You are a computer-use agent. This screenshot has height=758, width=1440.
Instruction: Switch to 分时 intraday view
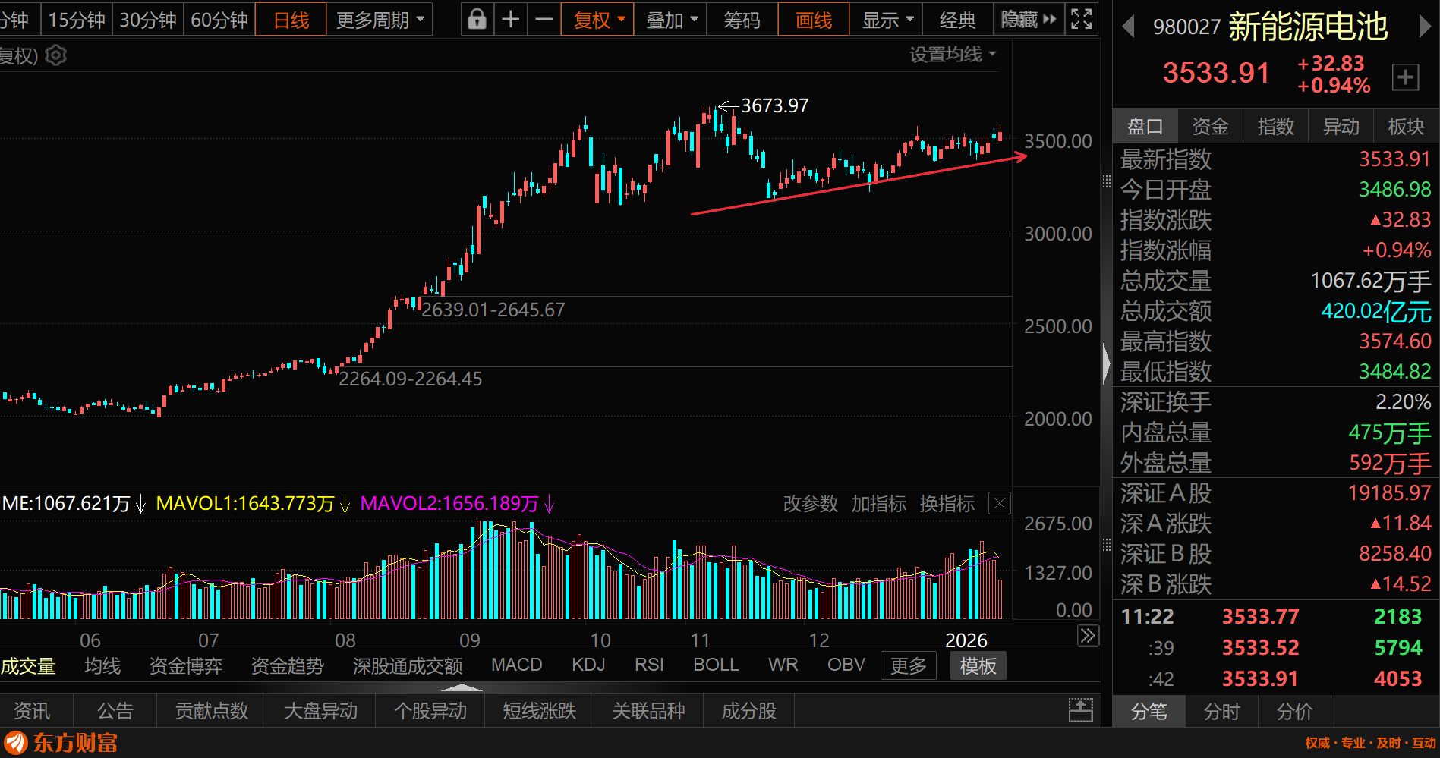point(1221,712)
